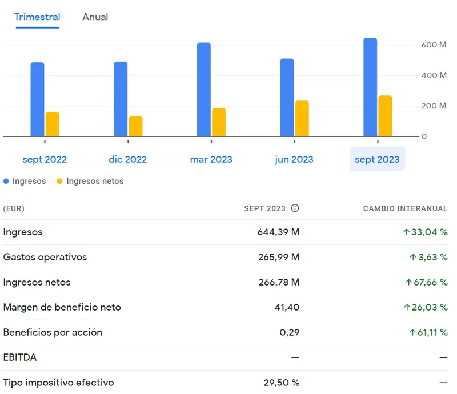Viewport: 457px width, 394px height.
Task: Expand the Cambio interanual column header
Action: [x=405, y=209]
